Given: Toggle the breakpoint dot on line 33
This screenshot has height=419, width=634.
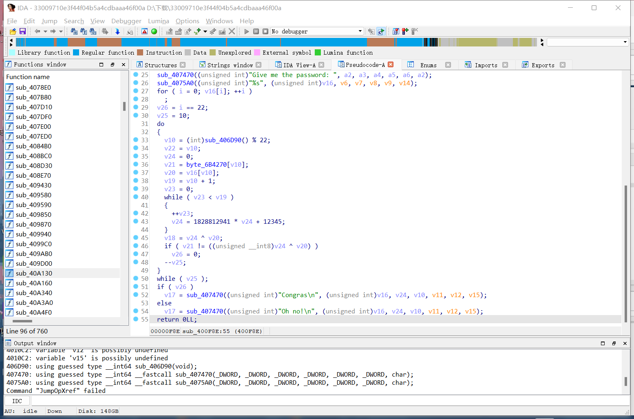Looking at the screenshot, I should coord(136,140).
